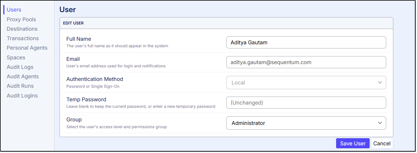The width and height of the screenshot is (417, 153).
Task: Click the Edit User panel header
Action: pos(226,23)
